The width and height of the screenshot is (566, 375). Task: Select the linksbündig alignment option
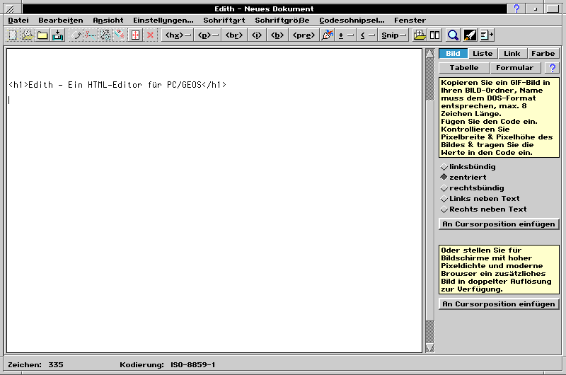coord(444,167)
